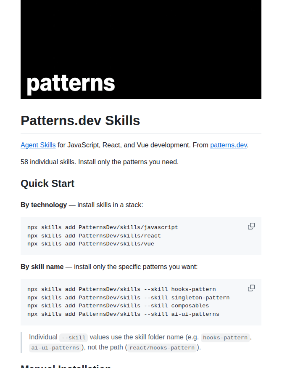This screenshot has height=368, width=282.
Task: Click the react/hooks-pattern inline code
Action: (x=162, y=348)
